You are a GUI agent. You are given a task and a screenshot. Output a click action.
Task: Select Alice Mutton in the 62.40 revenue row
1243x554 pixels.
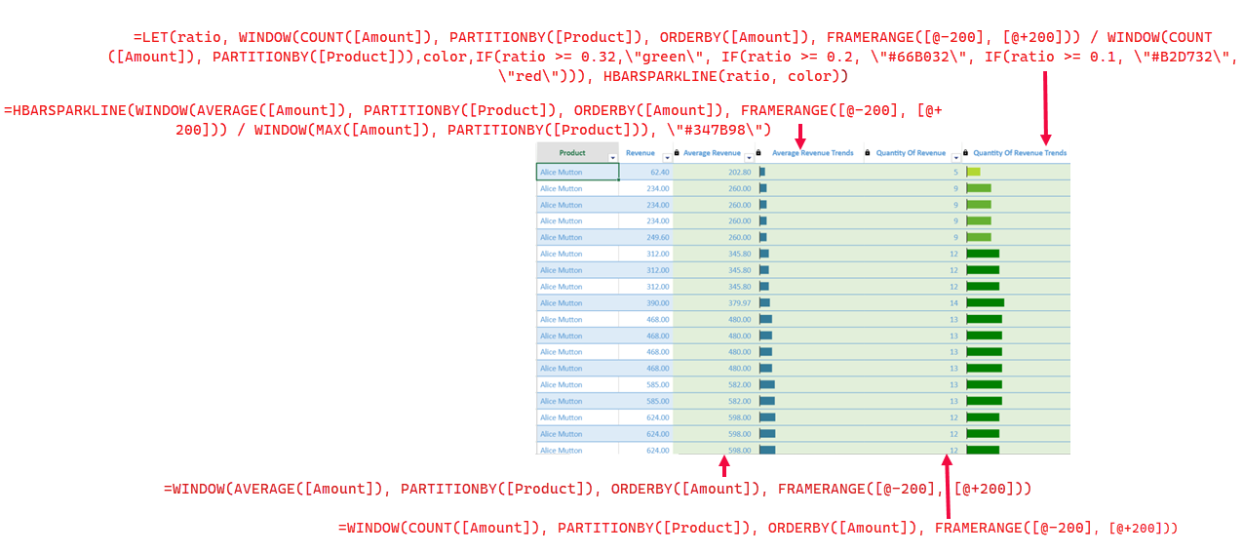pyautogui.click(x=577, y=172)
